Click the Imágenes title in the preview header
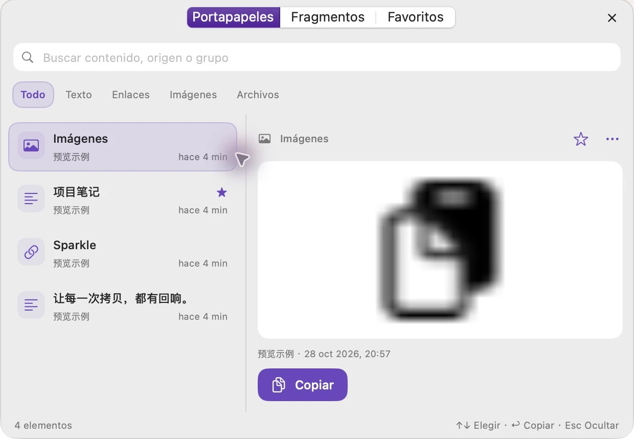The height and width of the screenshot is (439, 634). tap(304, 139)
